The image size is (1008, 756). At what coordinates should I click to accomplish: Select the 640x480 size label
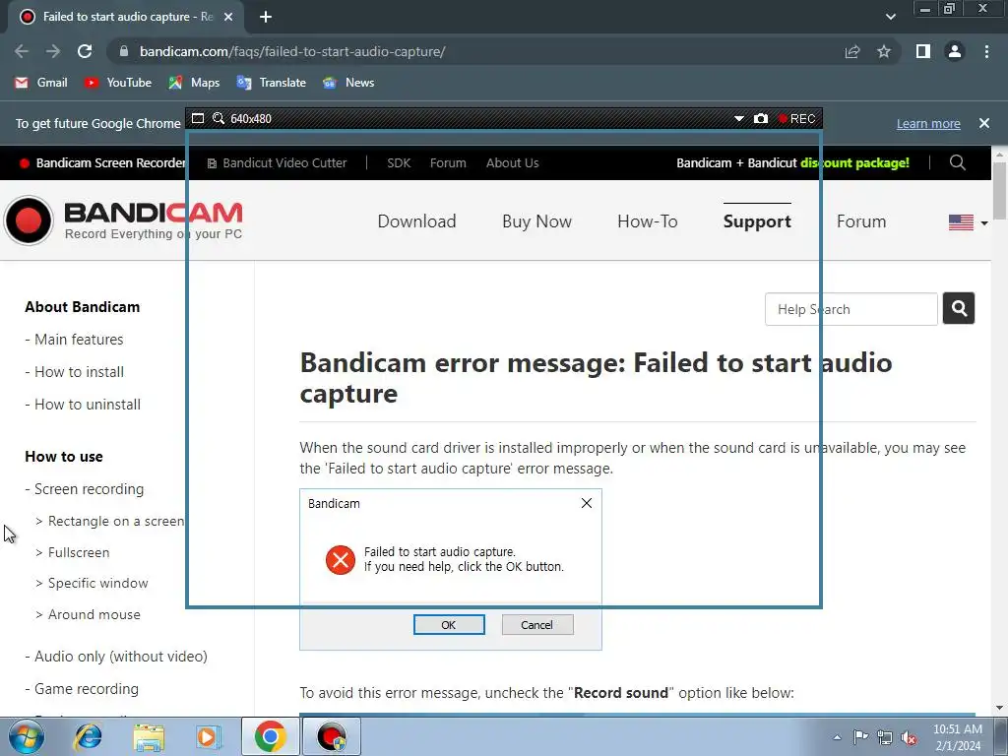pyautogui.click(x=251, y=119)
